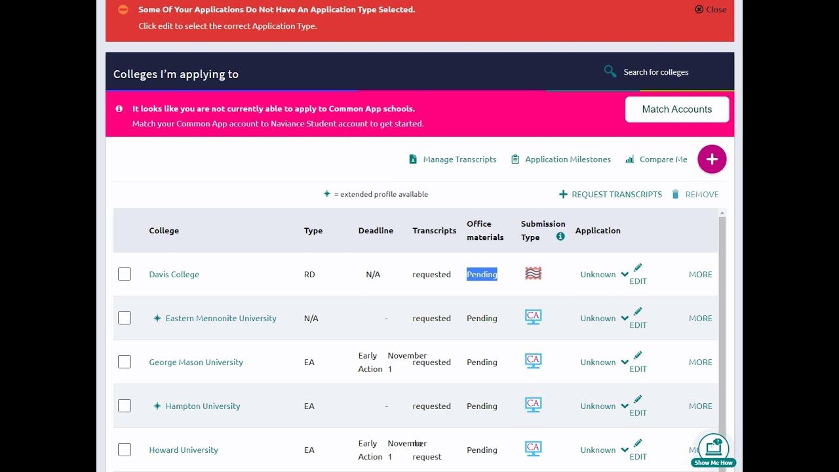Screen dimensions: 839x472
Task: Close the red application type alert
Action: coord(711,9)
